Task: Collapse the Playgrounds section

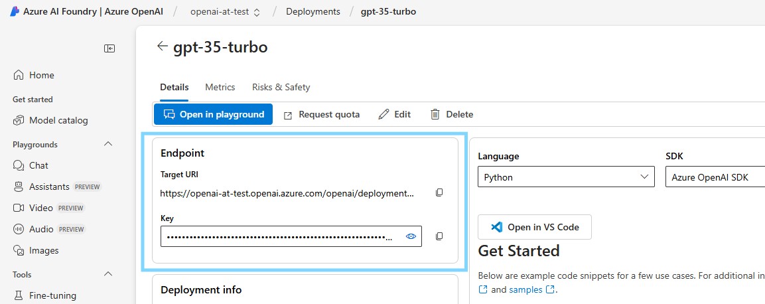Action: pyautogui.click(x=109, y=144)
